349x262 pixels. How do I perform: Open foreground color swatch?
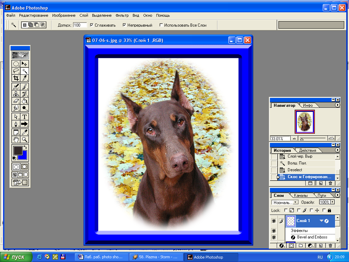pos(18,150)
